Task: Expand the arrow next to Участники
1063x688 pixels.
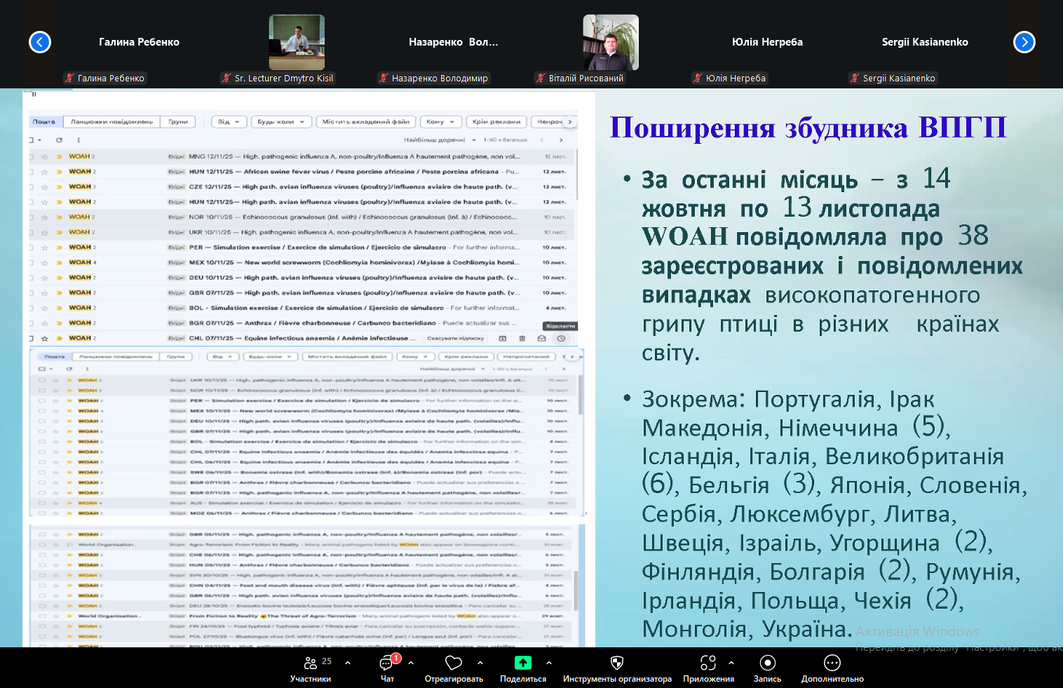Action: (348, 663)
